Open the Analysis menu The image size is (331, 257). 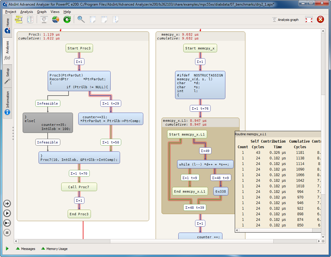click(x=26, y=12)
